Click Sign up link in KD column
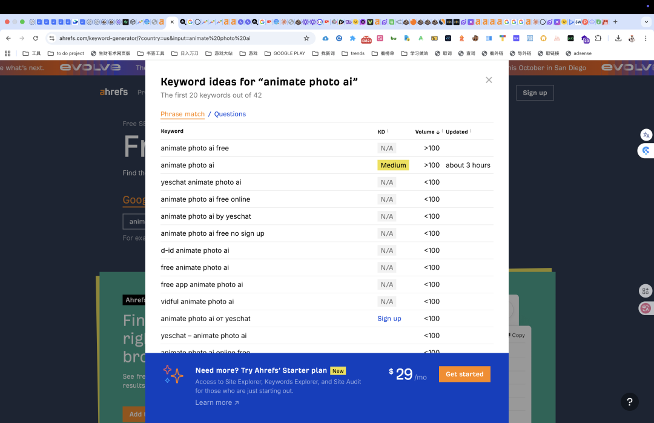Screen dimensions: 654x423 click(389, 319)
